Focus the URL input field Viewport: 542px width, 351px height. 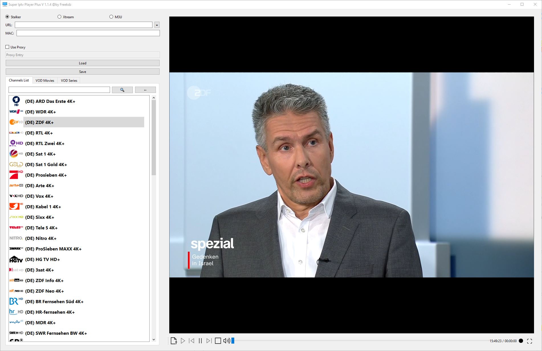[x=83, y=25]
